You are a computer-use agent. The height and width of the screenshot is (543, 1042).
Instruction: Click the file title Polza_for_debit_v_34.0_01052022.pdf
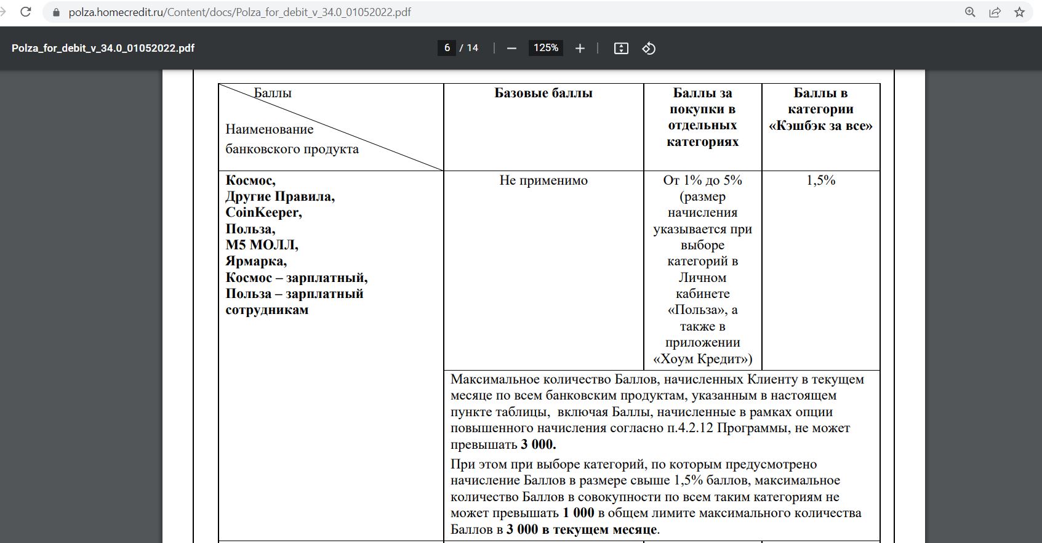[x=103, y=48]
